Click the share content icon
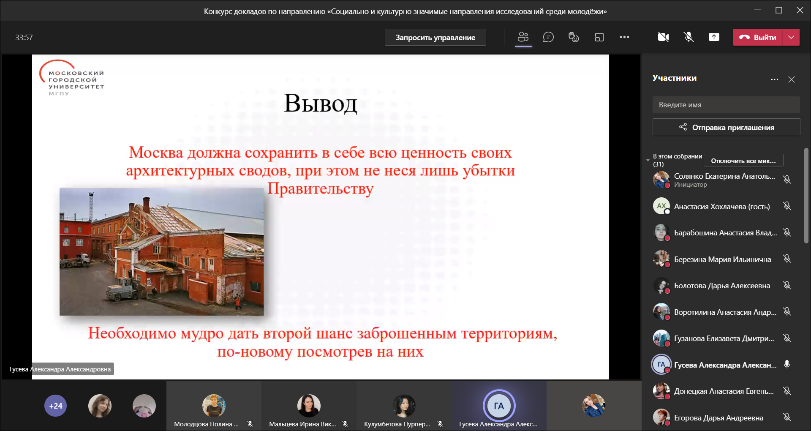 (714, 37)
